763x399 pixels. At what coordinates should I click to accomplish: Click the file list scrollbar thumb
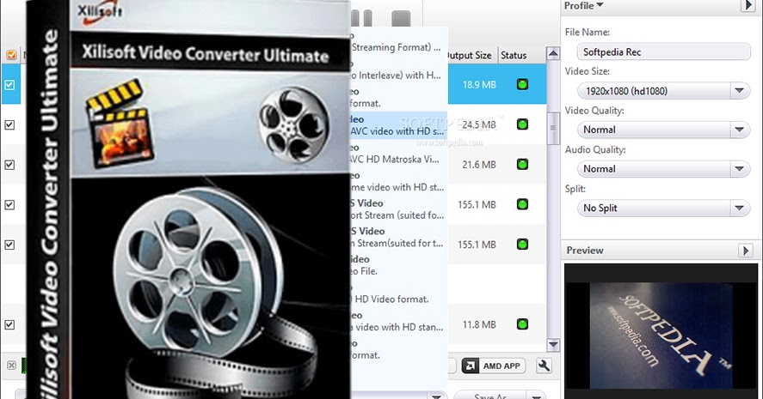tap(553, 128)
